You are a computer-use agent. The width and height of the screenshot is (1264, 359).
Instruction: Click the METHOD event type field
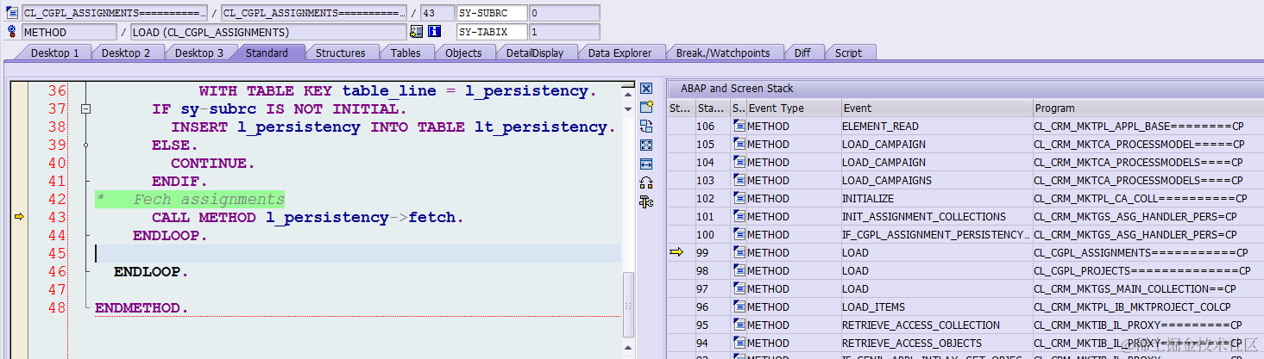(69, 32)
